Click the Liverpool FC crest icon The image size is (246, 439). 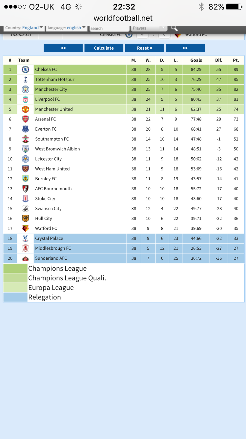pyautogui.click(x=25, y=99)
